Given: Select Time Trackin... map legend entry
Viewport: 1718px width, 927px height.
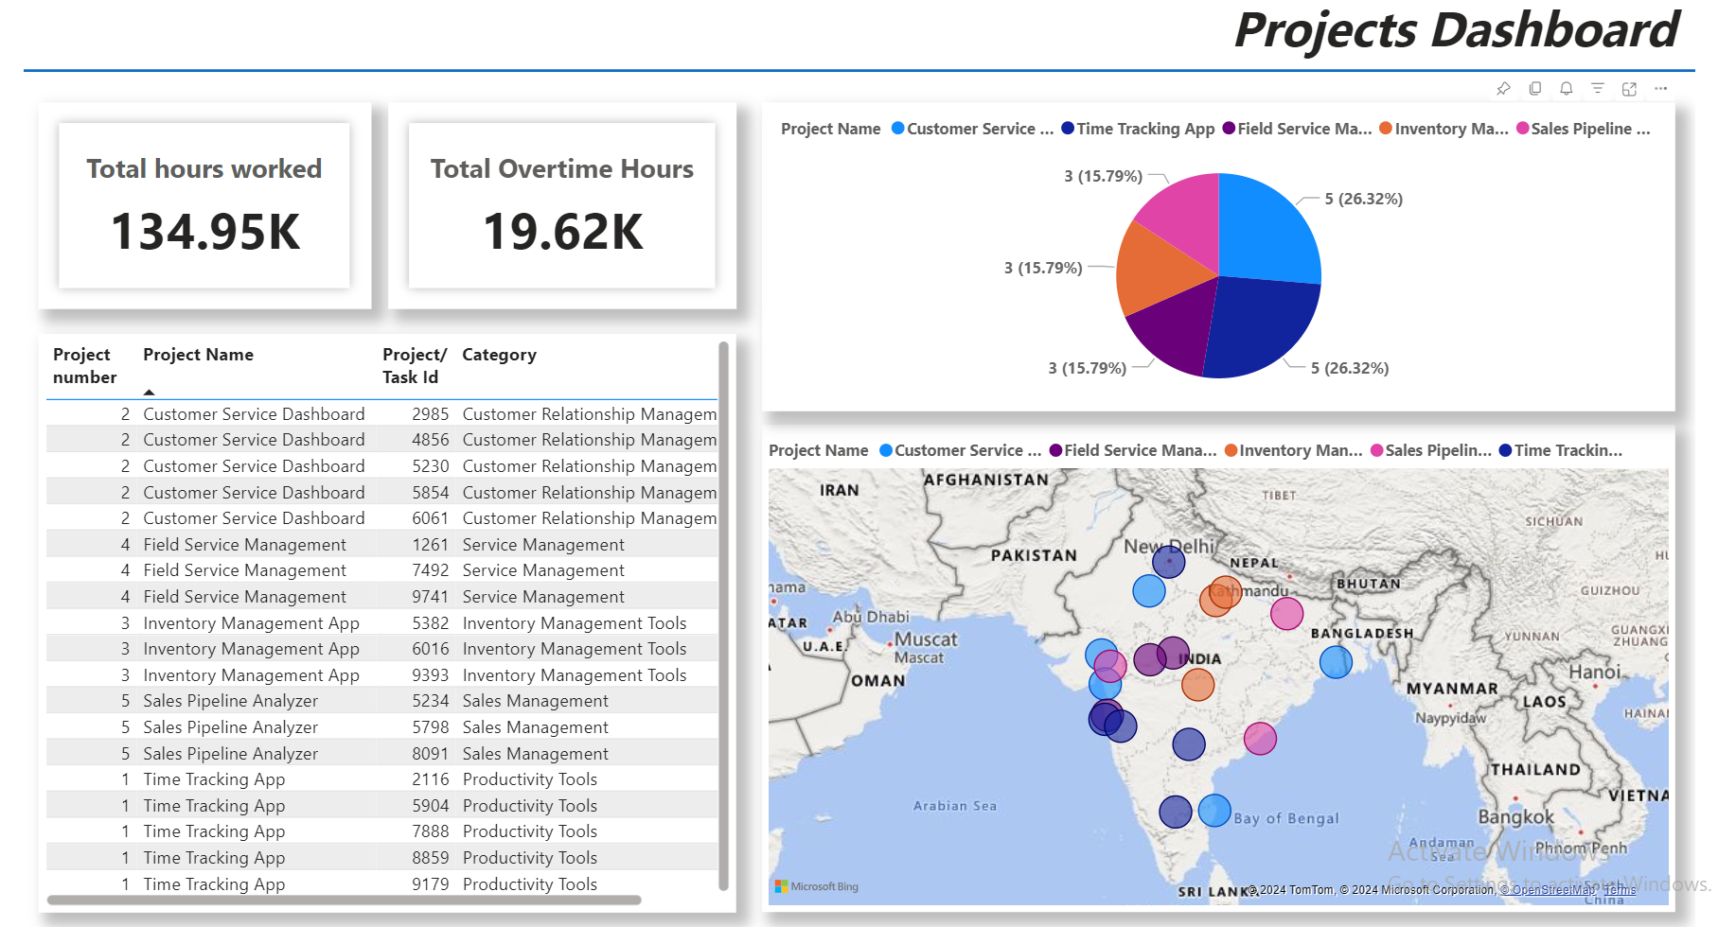Looking at the screenshot, I should coord(1561,450).
